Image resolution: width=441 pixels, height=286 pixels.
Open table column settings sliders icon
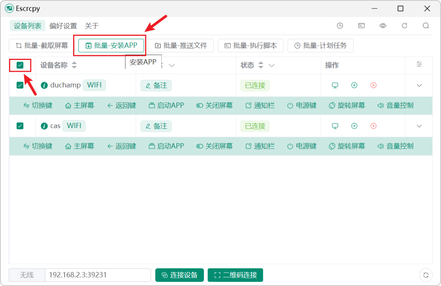pyautogui.click(x=419, y=64)
